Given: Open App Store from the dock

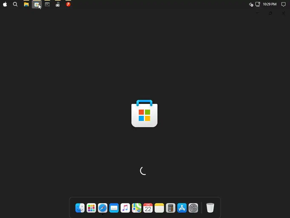Looking at the screenshot, I should coord(182,208).
